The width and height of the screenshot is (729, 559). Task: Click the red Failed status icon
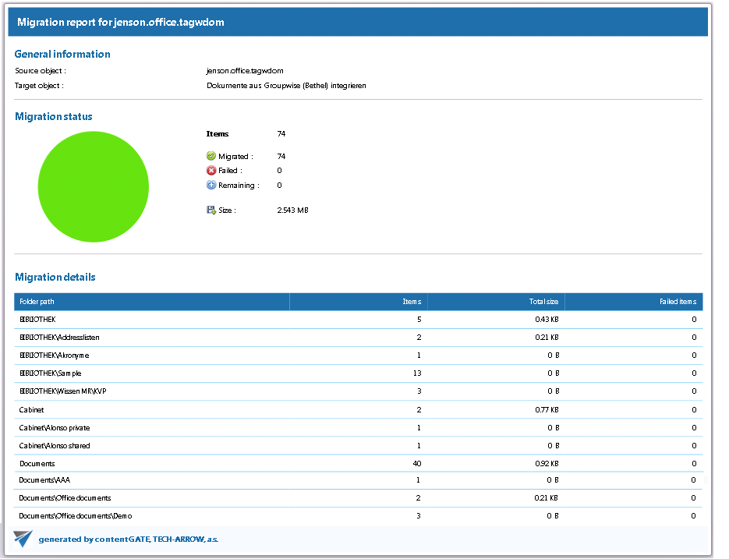coord(210,170)
